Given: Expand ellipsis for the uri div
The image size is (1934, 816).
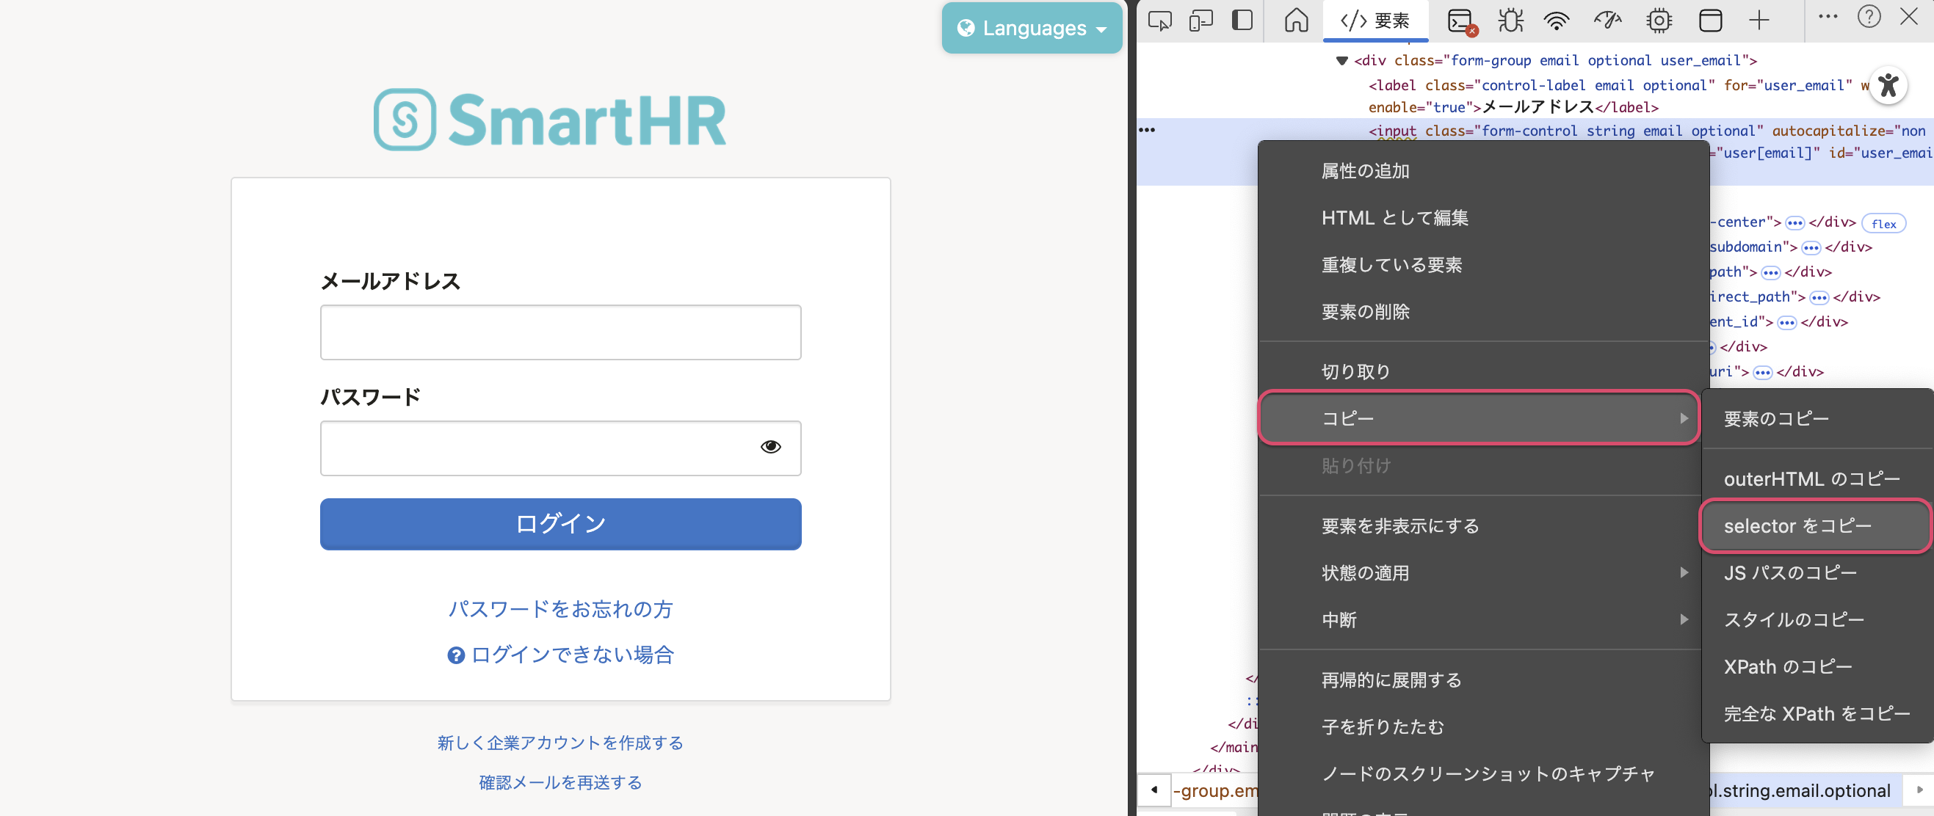Looking at the screenshot, I should tap(1762, 373).
